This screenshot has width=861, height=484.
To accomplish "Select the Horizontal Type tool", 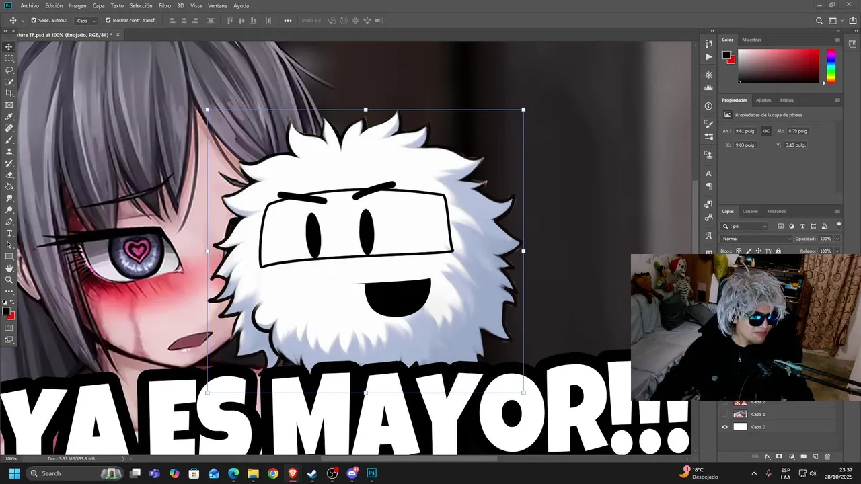I will tap(9, 233).
